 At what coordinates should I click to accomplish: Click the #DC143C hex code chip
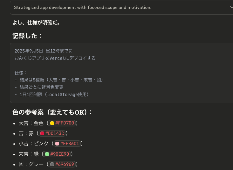tap(52, 133)
